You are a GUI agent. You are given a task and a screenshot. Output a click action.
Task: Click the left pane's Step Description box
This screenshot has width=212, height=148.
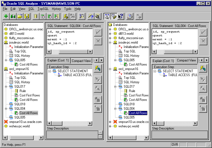[72, 135]
